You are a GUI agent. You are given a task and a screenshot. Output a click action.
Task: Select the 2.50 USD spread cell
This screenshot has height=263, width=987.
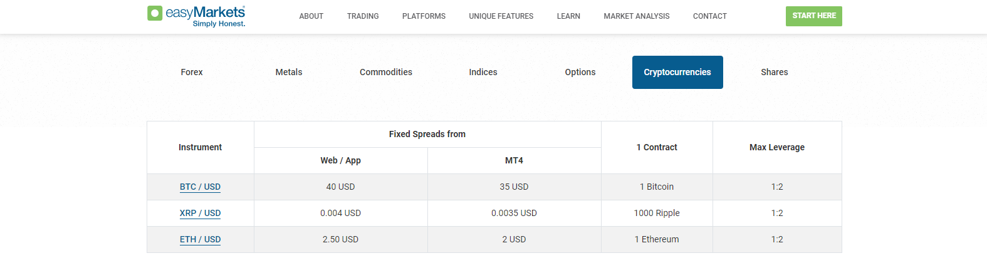[x=341, y=239]
